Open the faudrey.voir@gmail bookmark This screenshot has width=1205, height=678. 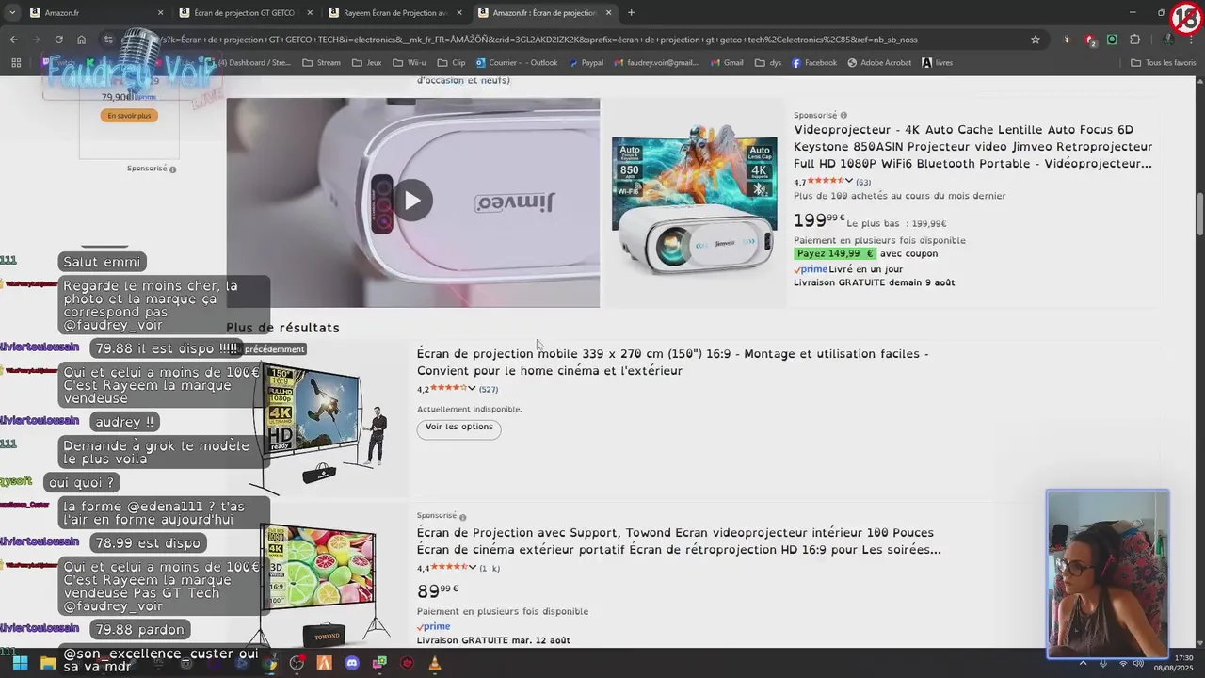[x=657, y=63]
